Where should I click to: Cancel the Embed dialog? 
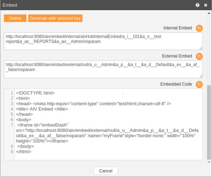click(x=106, y=171)
